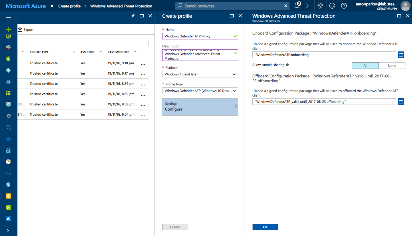This screenshot has width=412, height=236.
Task: Click the OK button
Action: click(x=265, y=227)
